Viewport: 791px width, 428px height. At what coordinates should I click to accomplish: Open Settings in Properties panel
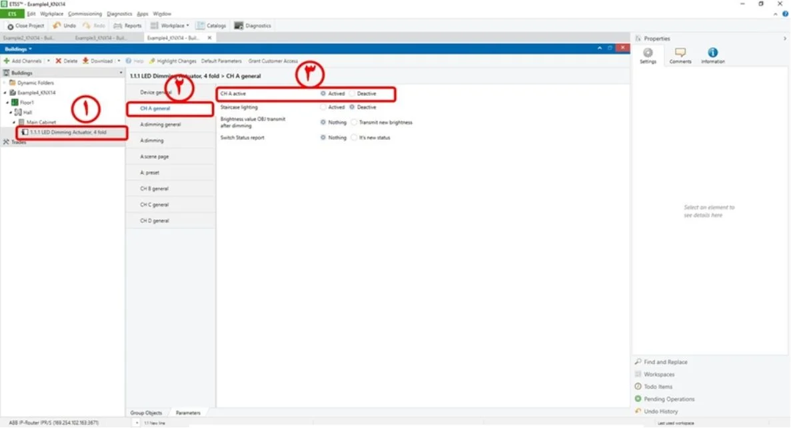(648, 55)
